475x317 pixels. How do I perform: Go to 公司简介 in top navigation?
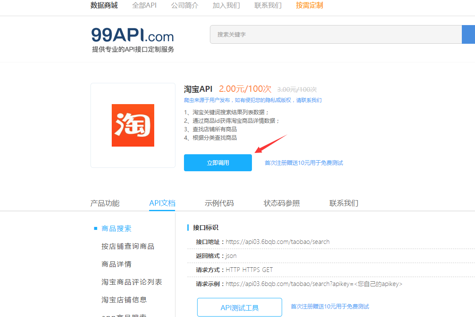184,6
